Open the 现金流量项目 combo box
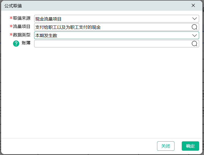 (113, 19)
